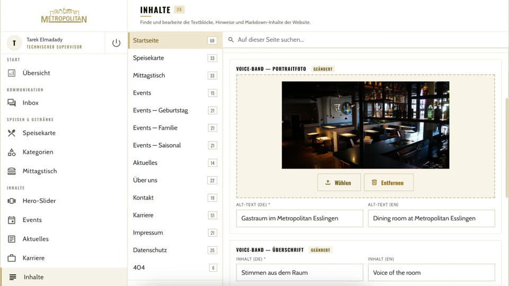Click the user name Tarek Elmadady
509x286 pixels.
(x=45, y=40)
